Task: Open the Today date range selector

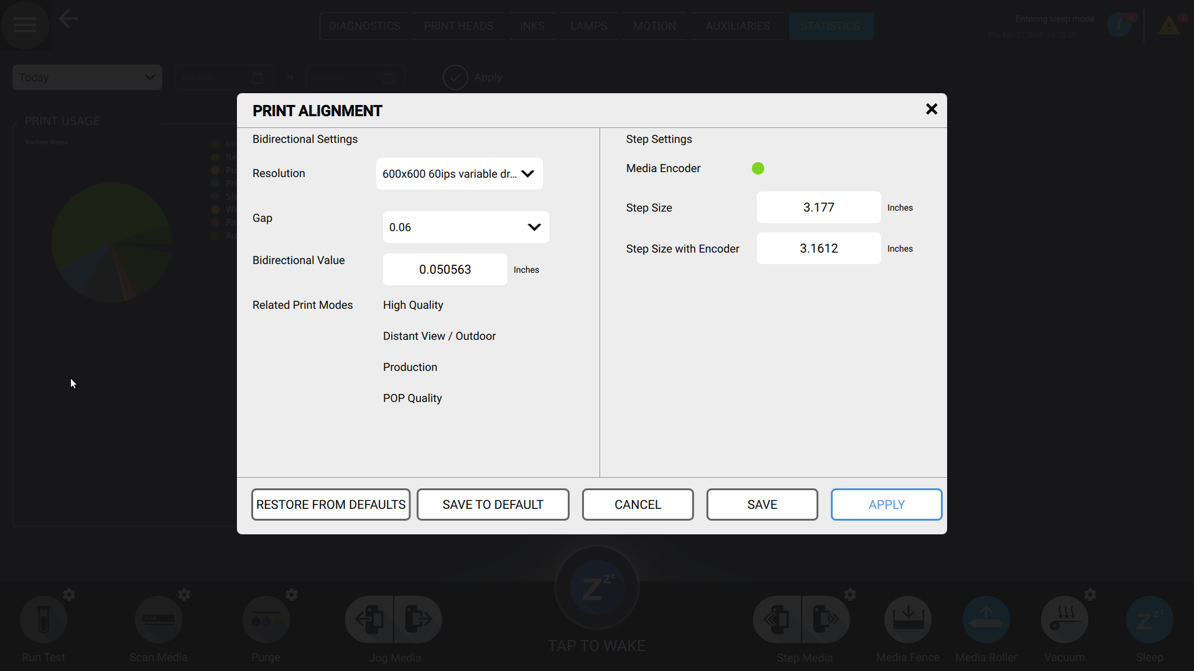Action: (x=86, y=77)
